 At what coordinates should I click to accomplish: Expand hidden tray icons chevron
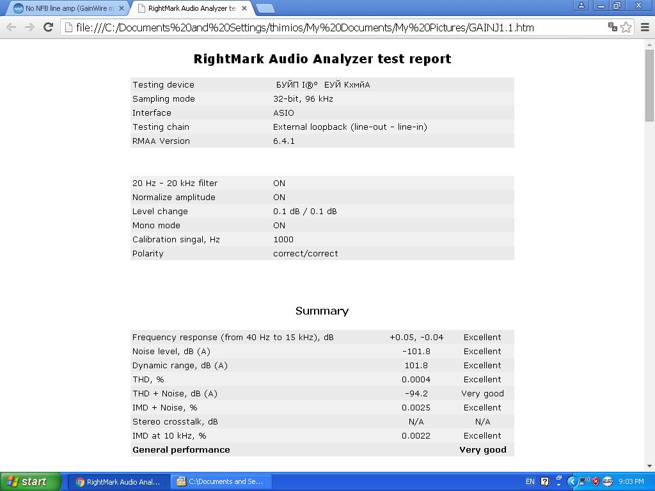(572, 482)
